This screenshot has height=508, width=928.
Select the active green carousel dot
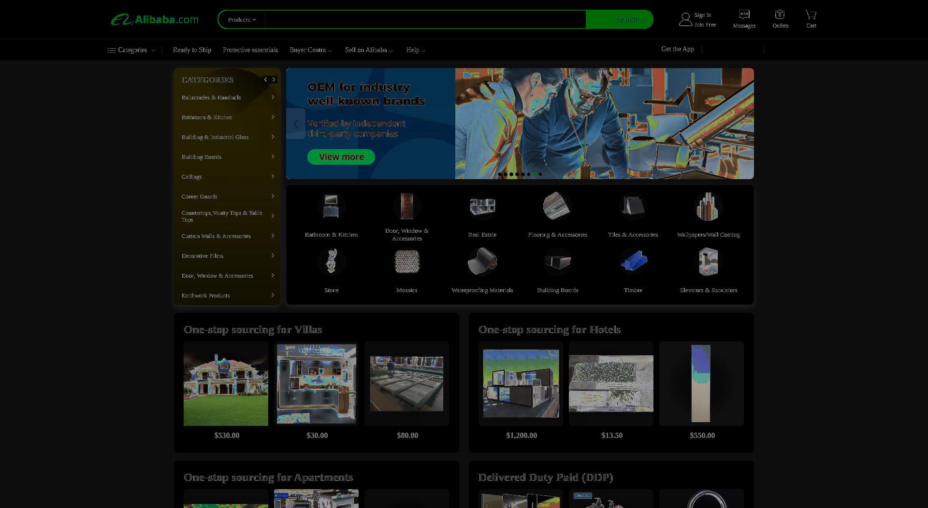tap(535, 174)
